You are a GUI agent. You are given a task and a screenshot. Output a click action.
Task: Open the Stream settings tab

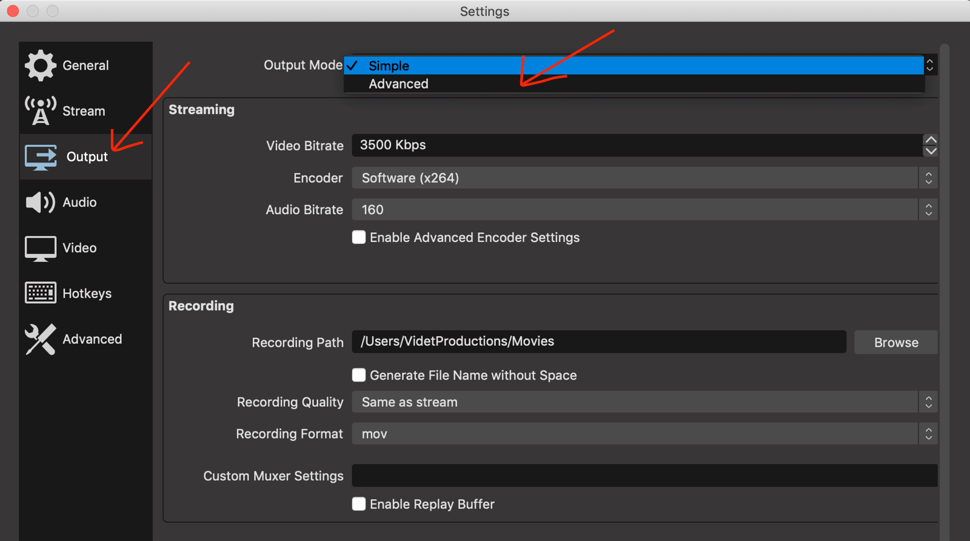click(x=85, y=111)
